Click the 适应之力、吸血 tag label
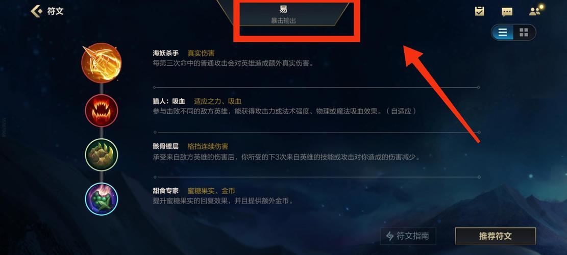The image size is (567, 255). 218,101
